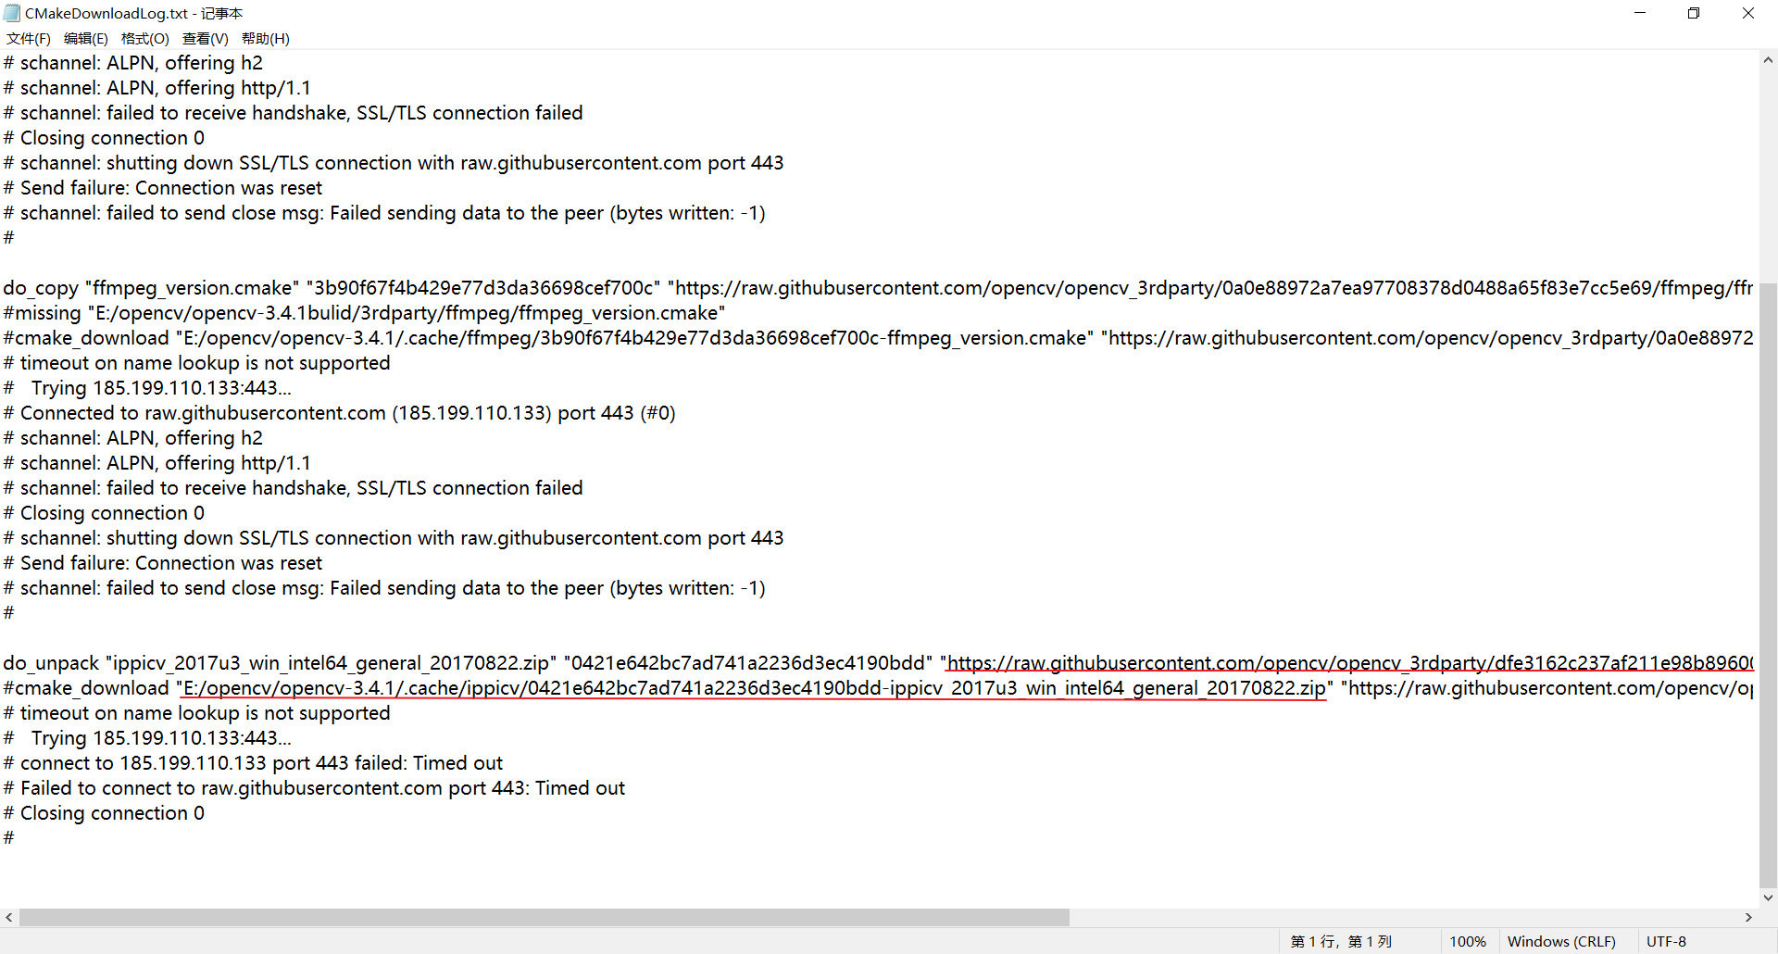
Task: Open the 编辑(E) menu
Action: click(x=85, y=38)
